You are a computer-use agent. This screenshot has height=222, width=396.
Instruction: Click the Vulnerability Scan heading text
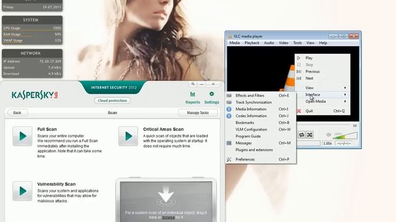(x=56, y=184)
